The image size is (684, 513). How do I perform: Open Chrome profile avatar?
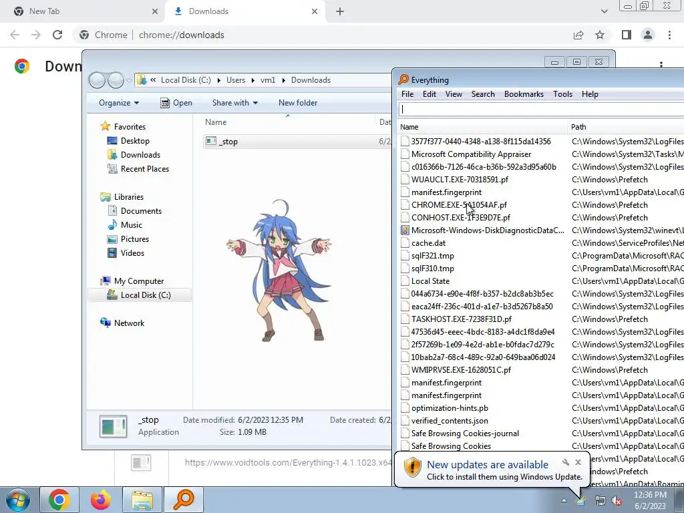pyautogui.click(x=648, y=35)
